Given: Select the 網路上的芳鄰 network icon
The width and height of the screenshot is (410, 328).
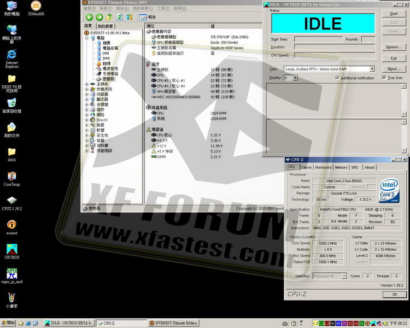Looking at the screenshot, I should (12, 34).
